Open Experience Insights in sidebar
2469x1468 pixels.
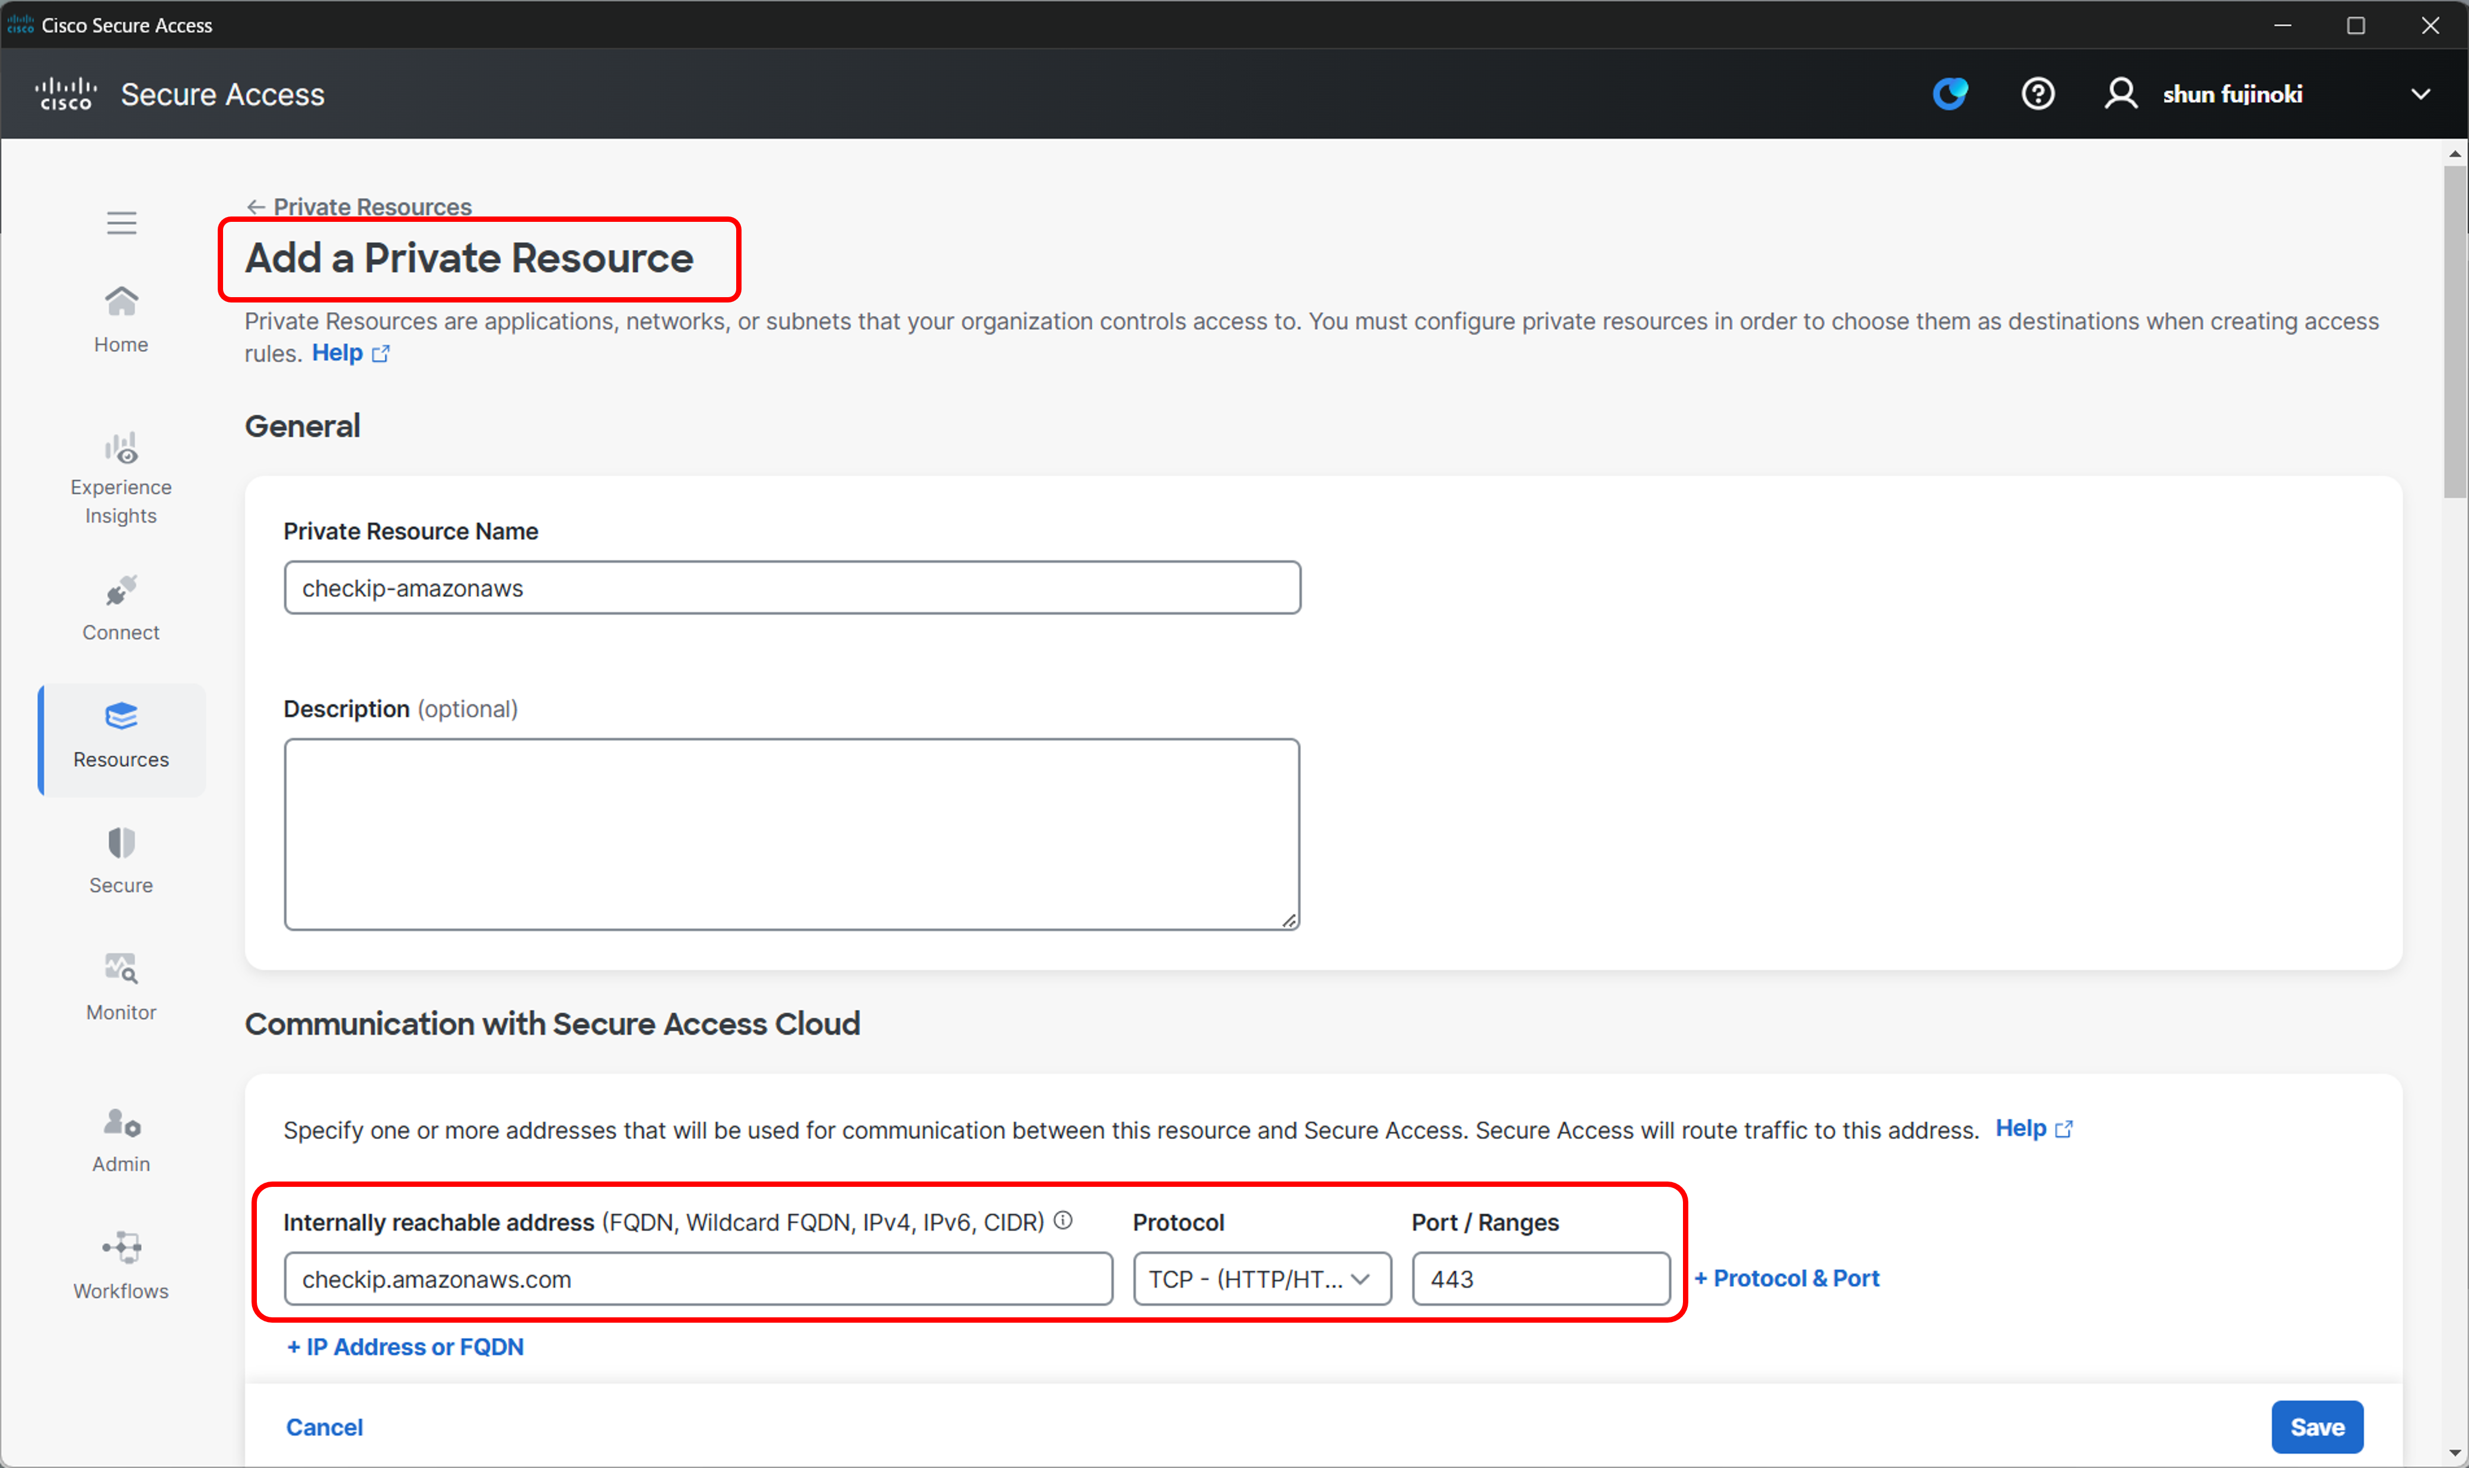pos(120,479)
